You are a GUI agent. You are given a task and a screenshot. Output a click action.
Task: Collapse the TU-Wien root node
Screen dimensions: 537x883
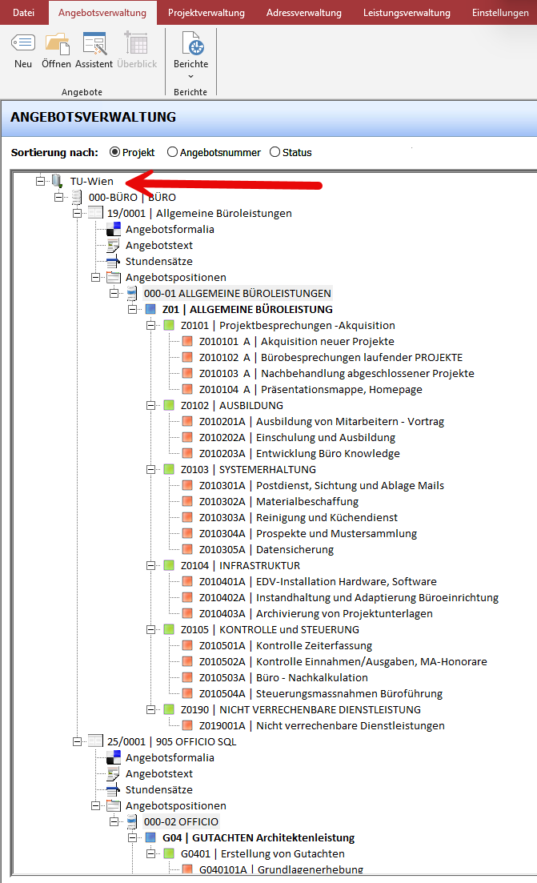[x=41, y=181]
